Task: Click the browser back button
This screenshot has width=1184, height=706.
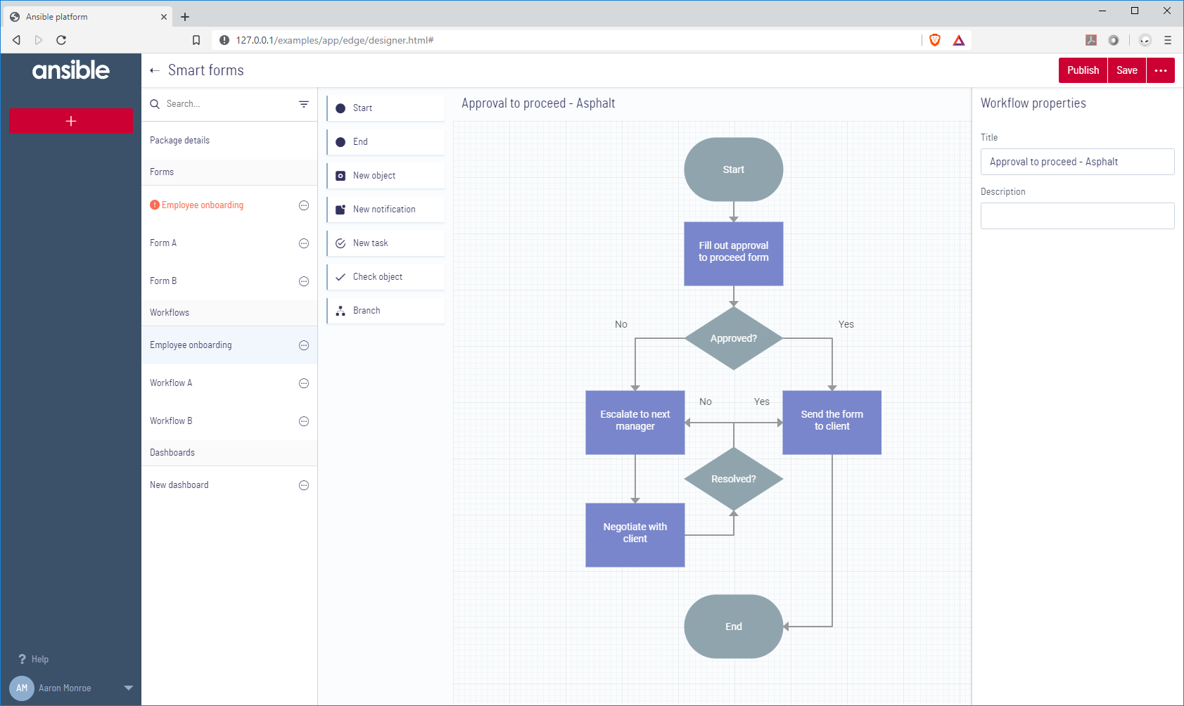Action: tap(16, 40)
